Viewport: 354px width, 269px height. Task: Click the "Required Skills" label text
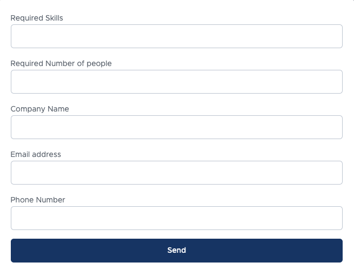(x=37, y=18)
